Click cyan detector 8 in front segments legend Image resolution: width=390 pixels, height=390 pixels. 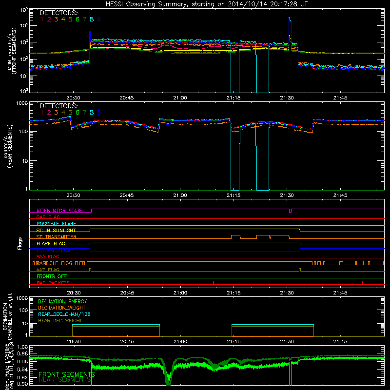pos(92,19)
